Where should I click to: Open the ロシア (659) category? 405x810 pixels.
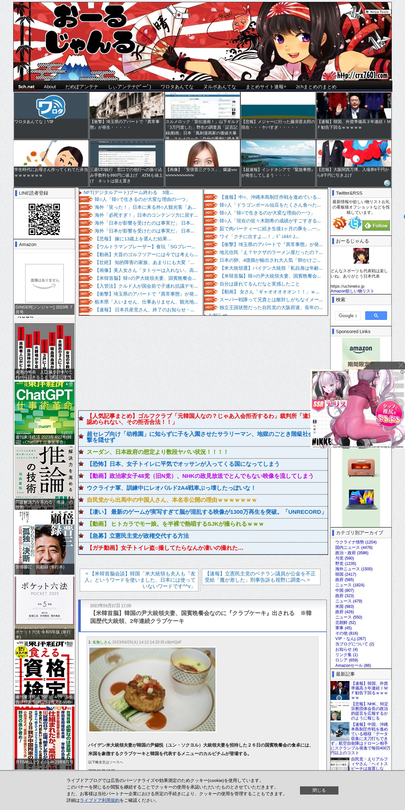click(x=347, y=660)
